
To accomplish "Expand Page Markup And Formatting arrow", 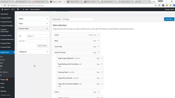I will 102,64.
